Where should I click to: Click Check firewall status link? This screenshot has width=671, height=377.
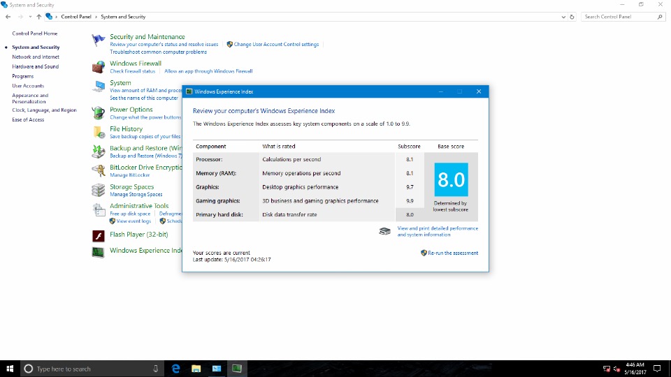coord(132,71)
